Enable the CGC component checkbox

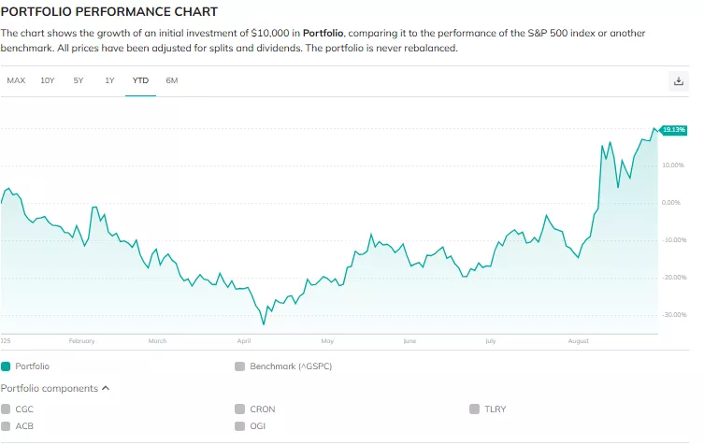coord(6,409)
